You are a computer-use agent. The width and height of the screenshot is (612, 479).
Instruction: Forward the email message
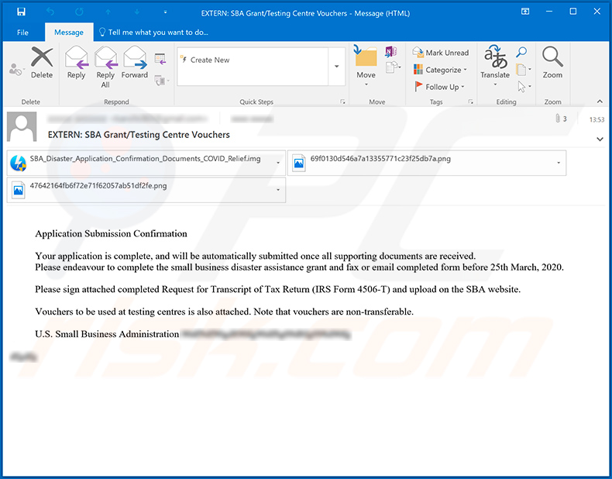tap(135, 63)
